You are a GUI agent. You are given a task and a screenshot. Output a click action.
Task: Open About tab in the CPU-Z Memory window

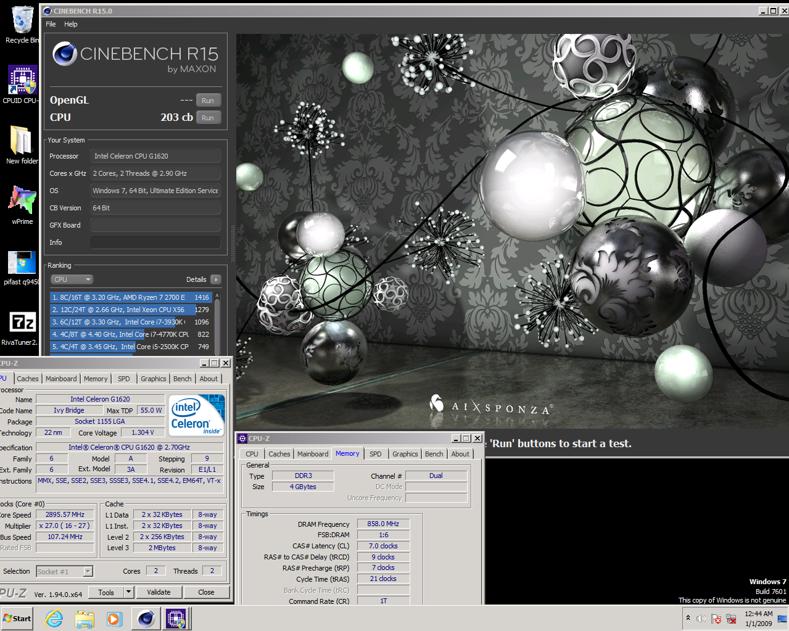coord(460,454)
